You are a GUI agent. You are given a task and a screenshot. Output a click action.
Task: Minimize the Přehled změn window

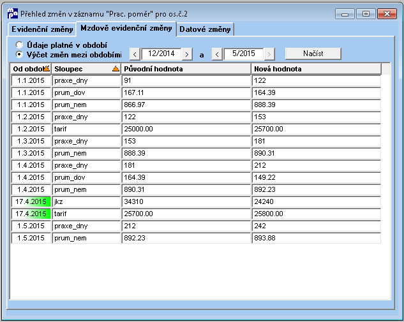click(345, 13)
